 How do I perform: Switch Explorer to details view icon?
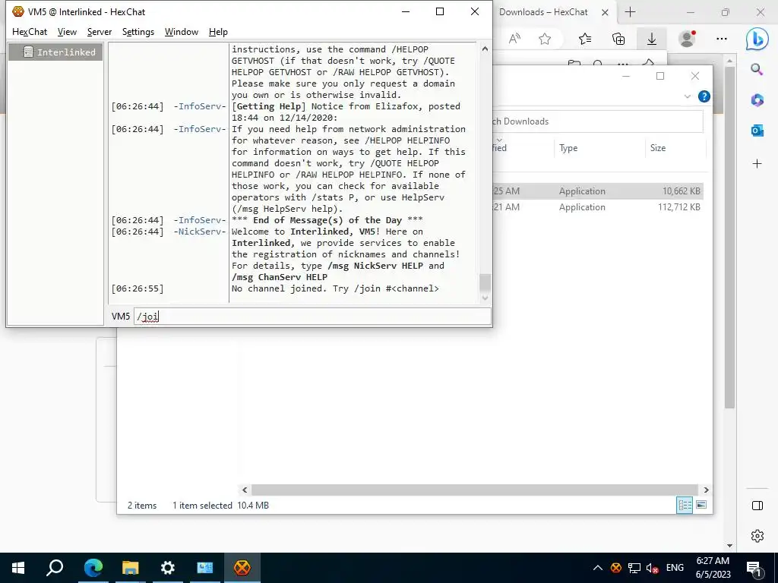pos(685,505)
